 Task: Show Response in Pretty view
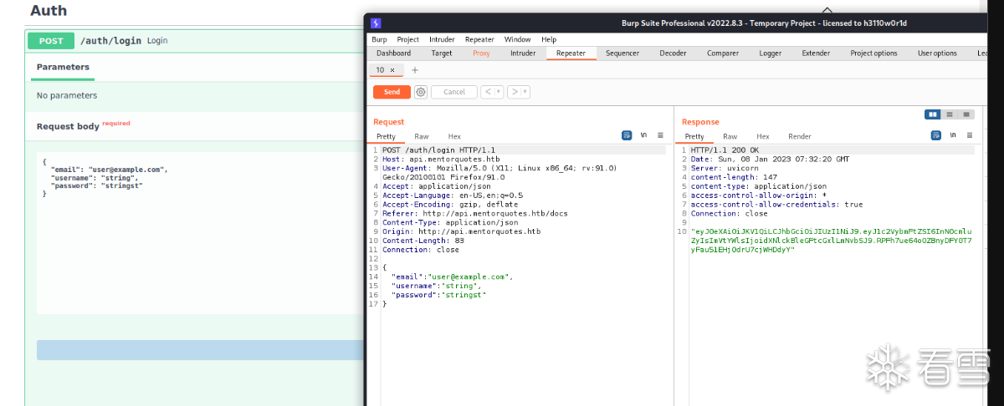click(x=694, y=136)
